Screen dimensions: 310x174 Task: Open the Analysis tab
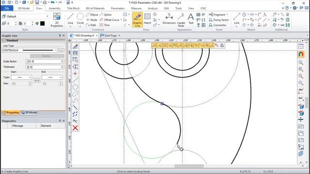(x=153, y=8)
